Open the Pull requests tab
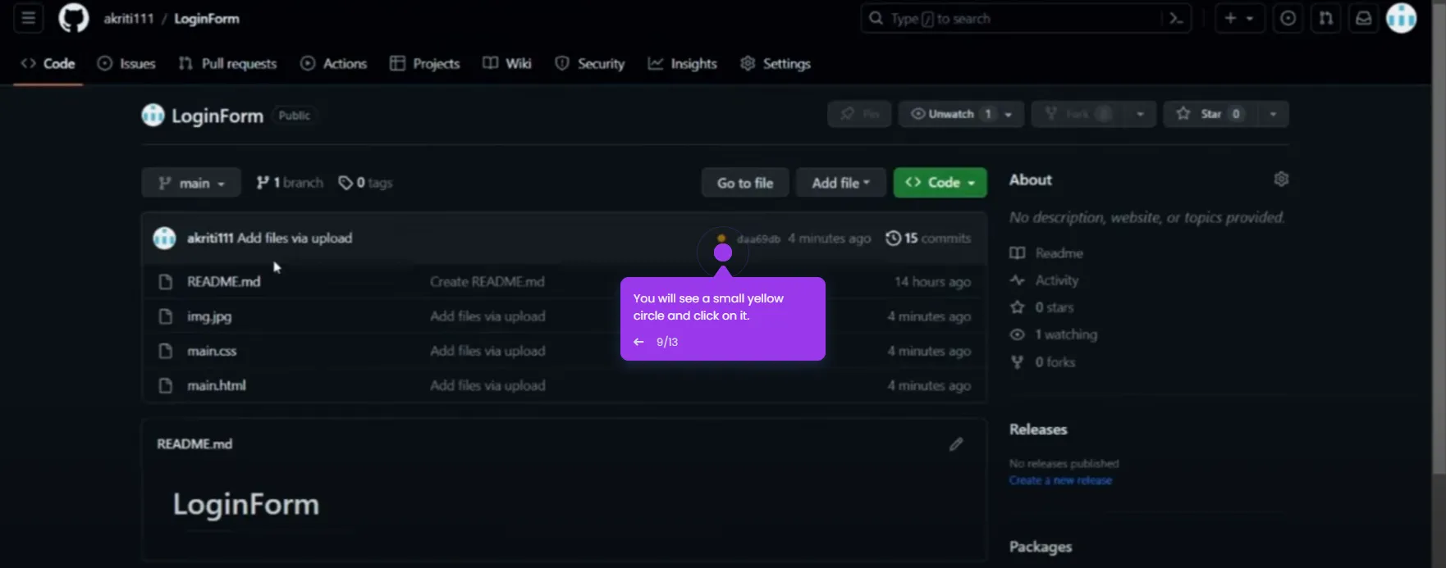Viewport: 1446px width, 568px height. [x=227, y=63]
